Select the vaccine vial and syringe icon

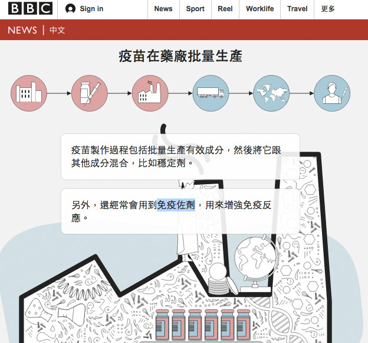pyautogui.click(x=90, y=93)
